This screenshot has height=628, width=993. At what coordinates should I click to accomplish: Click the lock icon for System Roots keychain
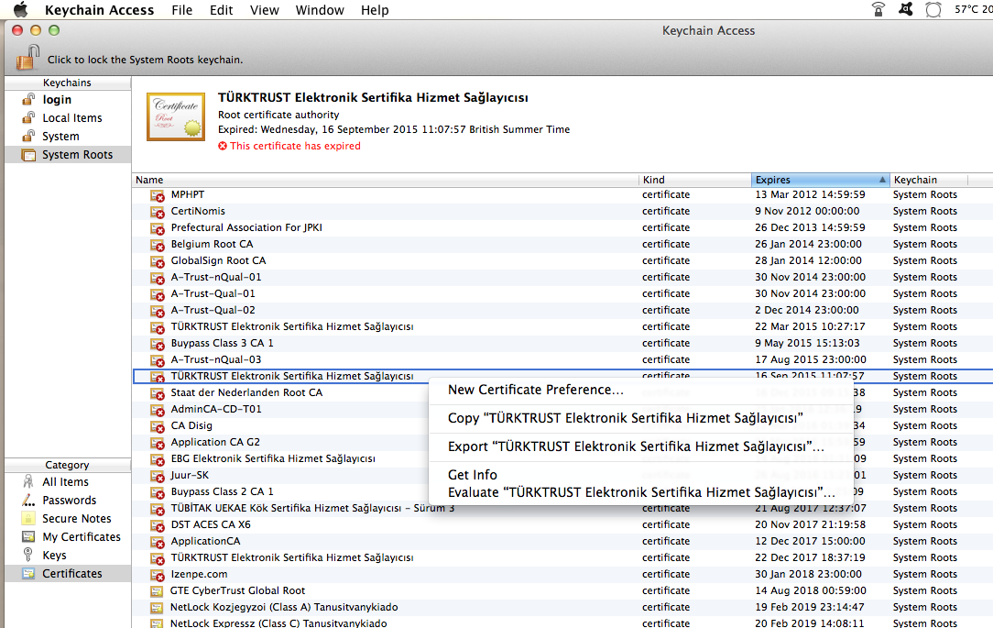point(27,58)
